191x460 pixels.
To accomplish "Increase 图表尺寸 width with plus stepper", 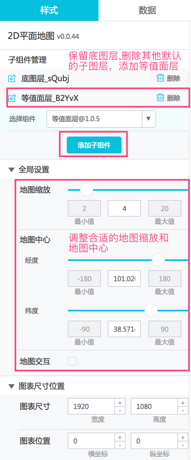I will 120,403.
